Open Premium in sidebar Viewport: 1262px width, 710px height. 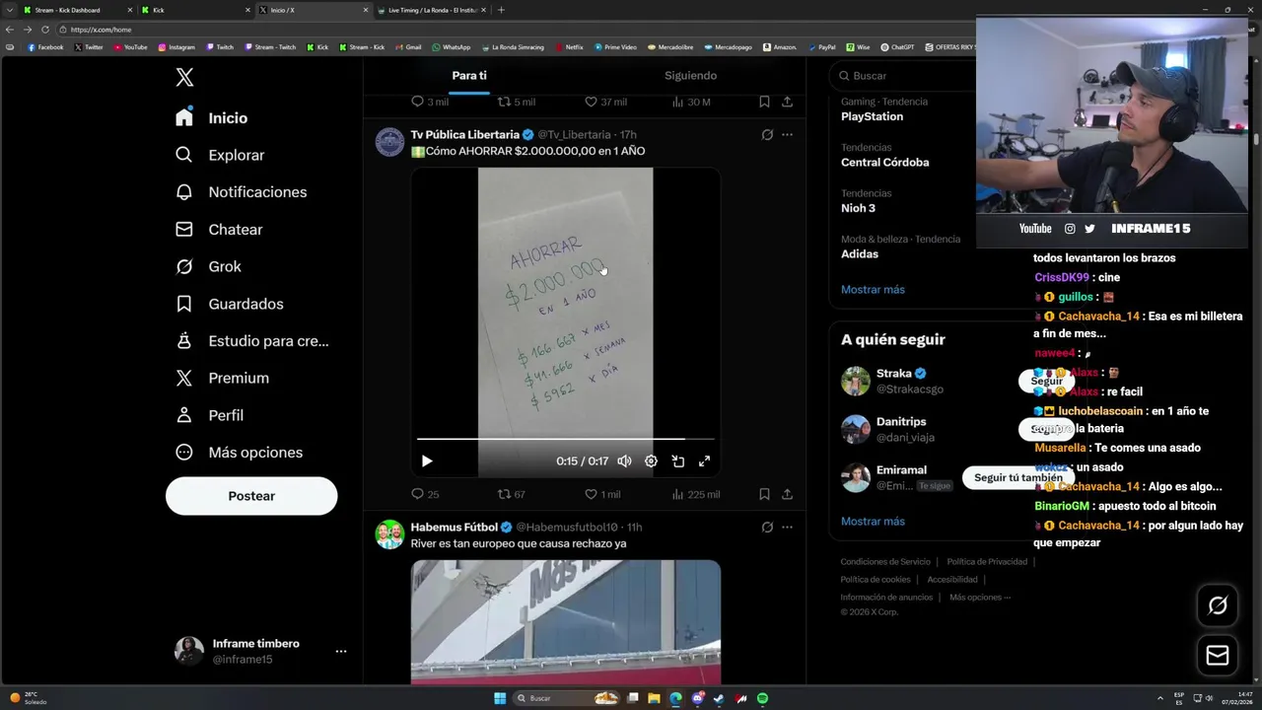pos(223,378)
